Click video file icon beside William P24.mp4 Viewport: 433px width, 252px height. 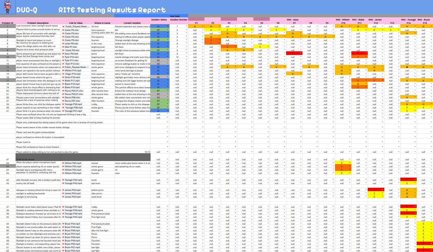[x=63, y=170]
